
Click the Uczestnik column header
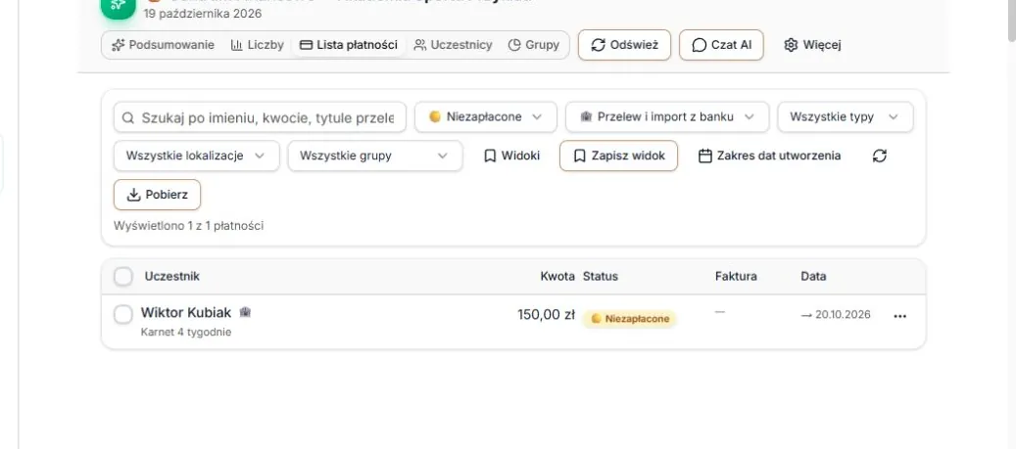(172, 277)
